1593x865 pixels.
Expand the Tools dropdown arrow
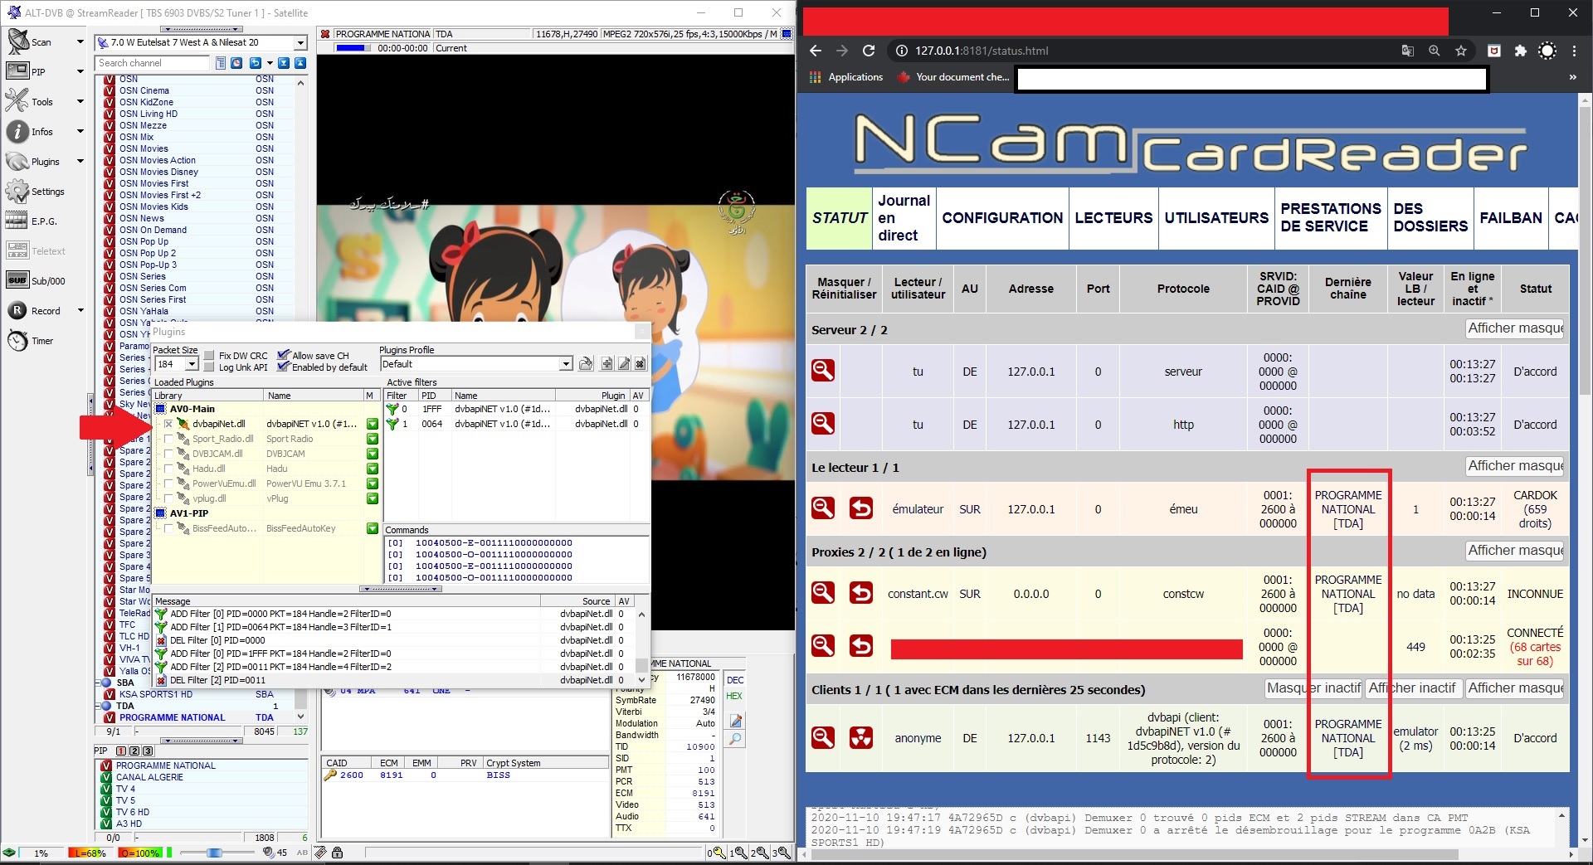tap(80, 101)
